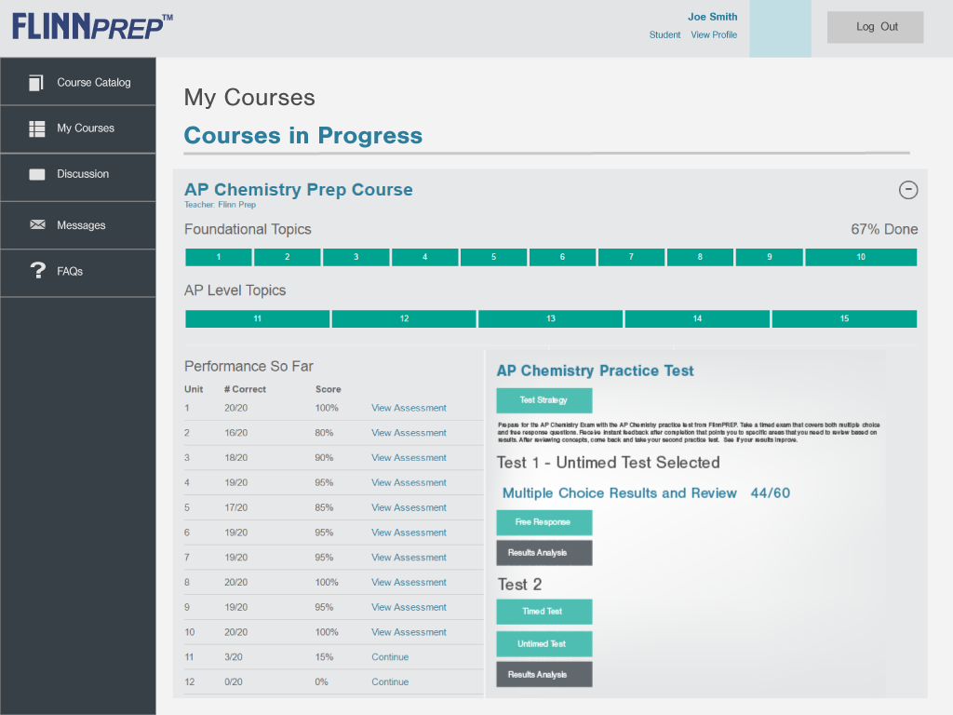The width and height of the screenshot is (953, 715).
Task: Start the Timed Test for Test 2
Action: pos(544,612)
